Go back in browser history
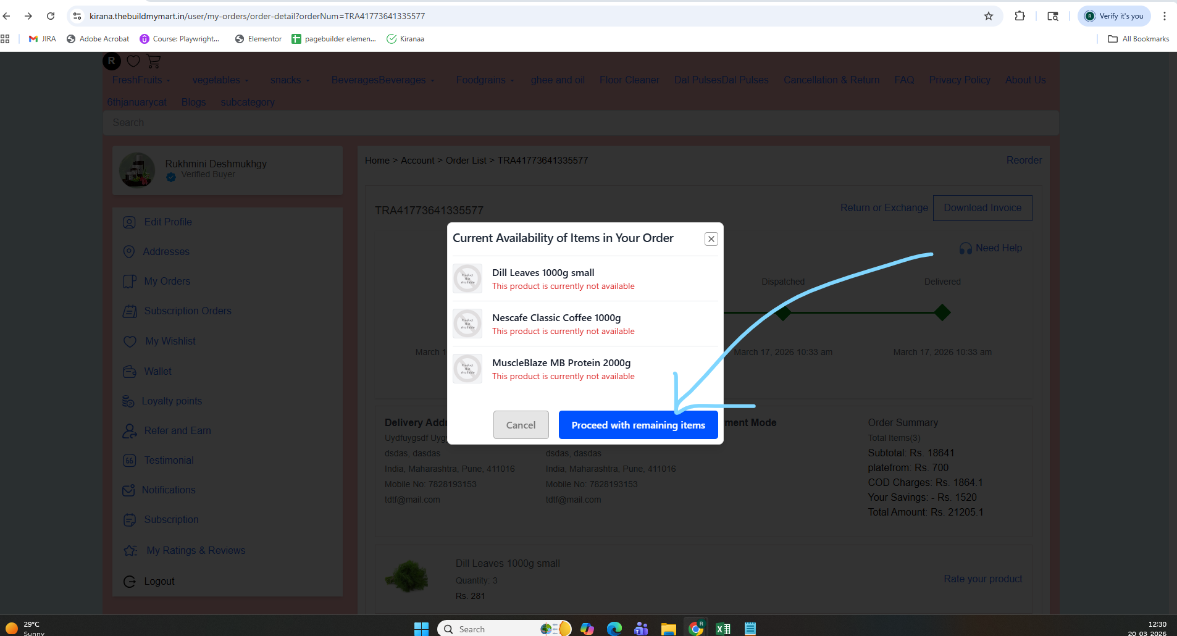Viewport: 1177px width, 636px height. pyautogui.click(x=7, y=16)
